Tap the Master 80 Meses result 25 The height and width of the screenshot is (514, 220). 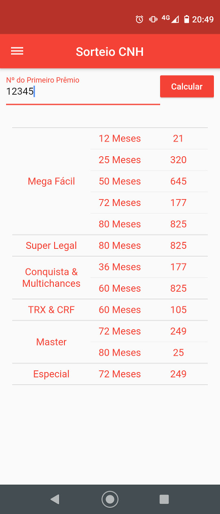tap(178, 353)
